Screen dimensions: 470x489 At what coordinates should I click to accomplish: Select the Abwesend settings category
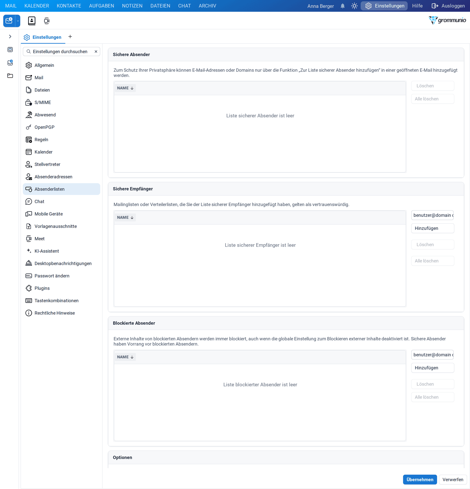pos(61,115)
